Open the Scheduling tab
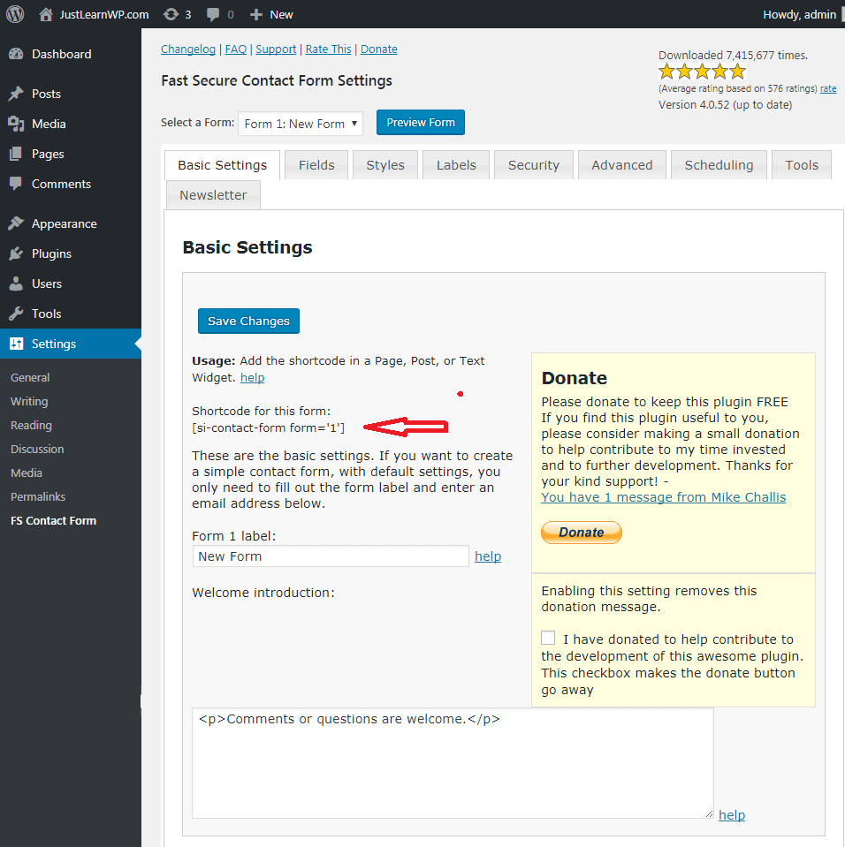The height and width of the screenshot is (847, 845). click(x=719, y=165)
